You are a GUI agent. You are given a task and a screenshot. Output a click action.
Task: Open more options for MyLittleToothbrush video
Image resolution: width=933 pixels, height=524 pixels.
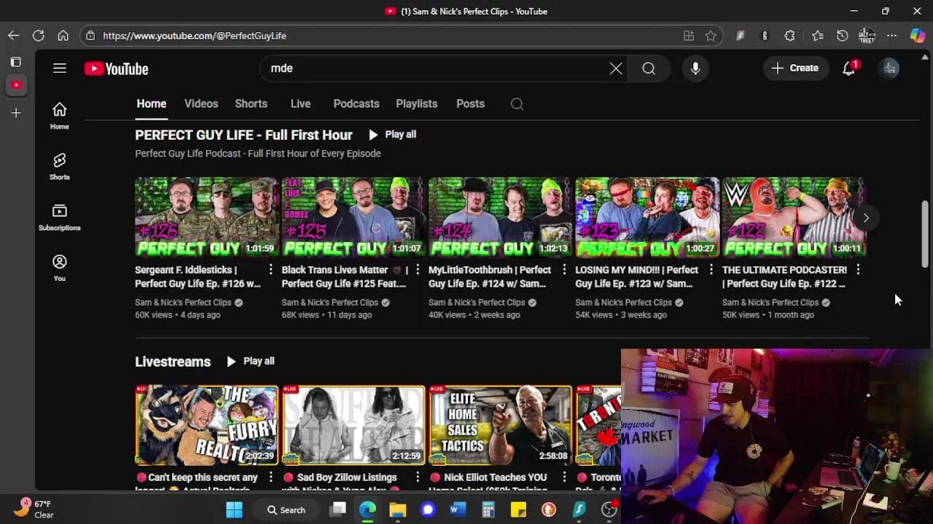coord(564,270)
